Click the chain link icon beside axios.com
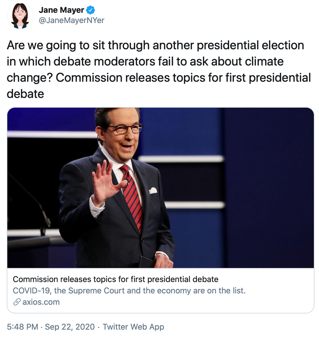 point(17,302)
